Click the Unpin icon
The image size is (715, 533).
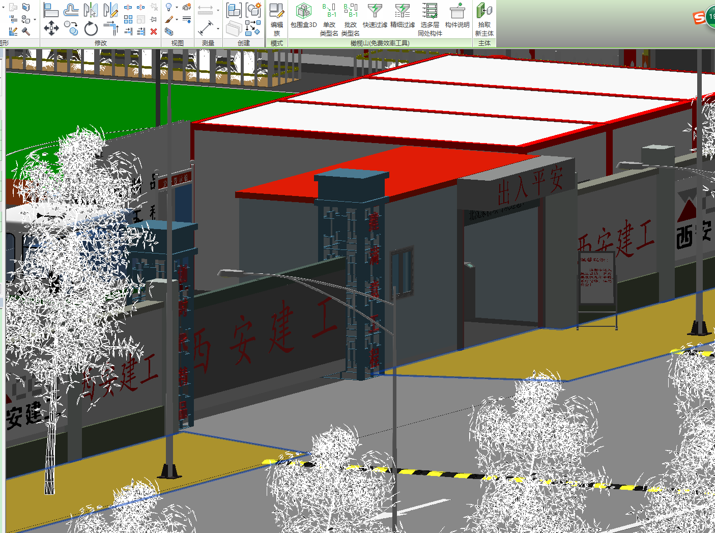coord(154,7)
